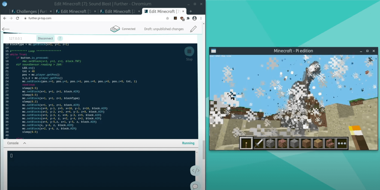380x190 pixels.
Task: Click the 'if button.is_pressed:' code line
Action: pos(32,58)
